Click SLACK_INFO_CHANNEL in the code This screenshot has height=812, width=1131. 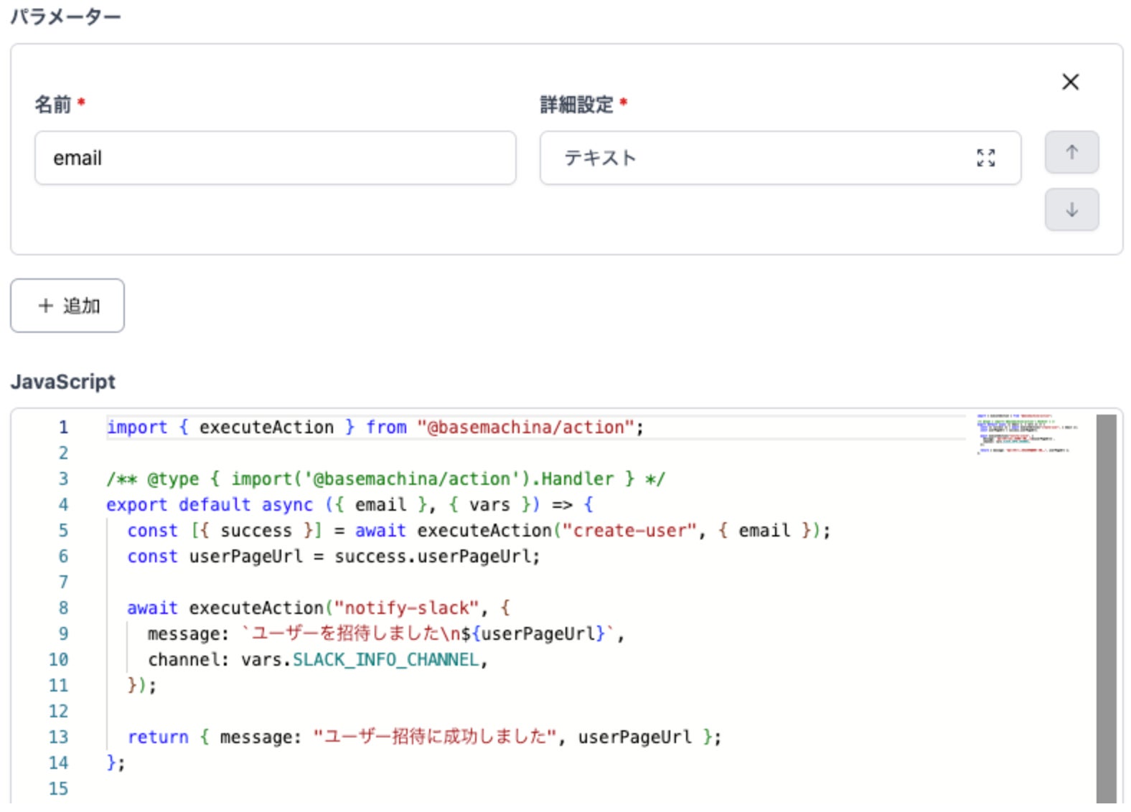tap(385, 660)
